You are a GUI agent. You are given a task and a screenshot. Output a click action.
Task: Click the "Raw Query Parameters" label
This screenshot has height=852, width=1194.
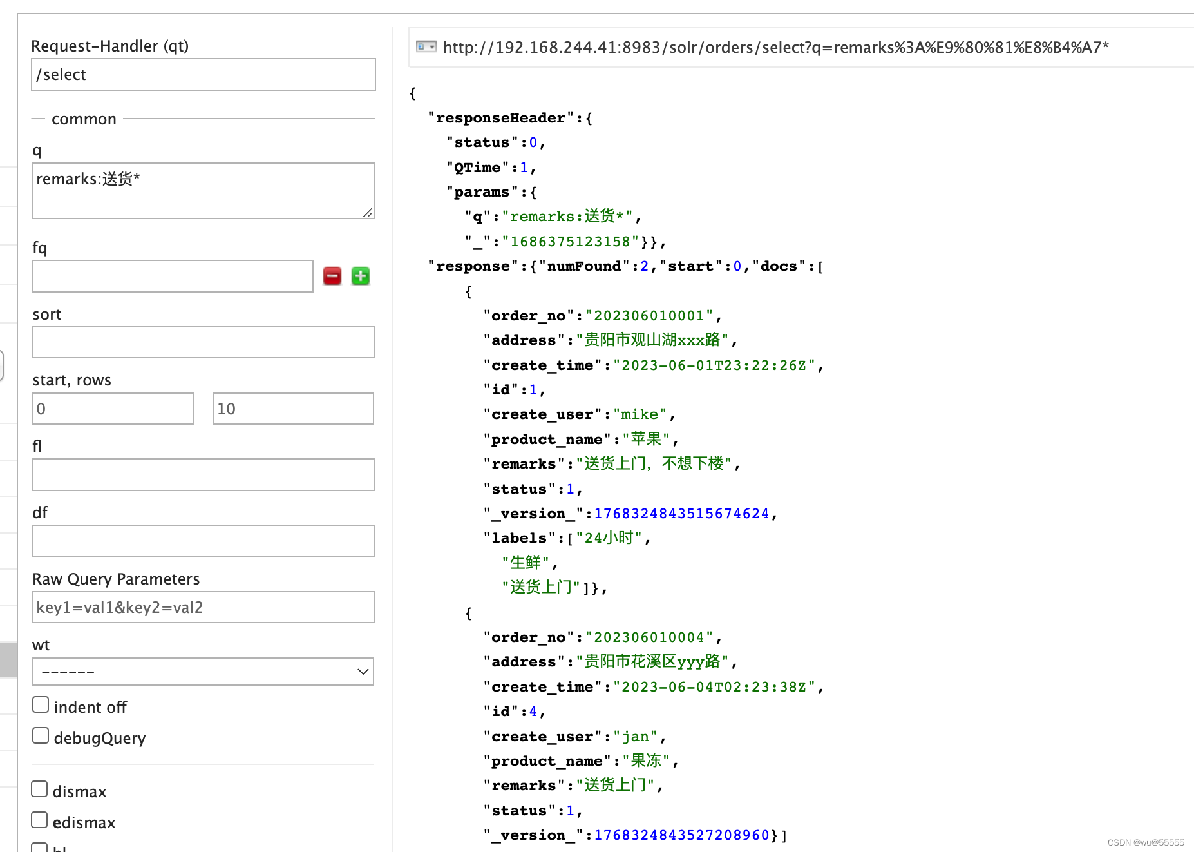coord(116,579)
